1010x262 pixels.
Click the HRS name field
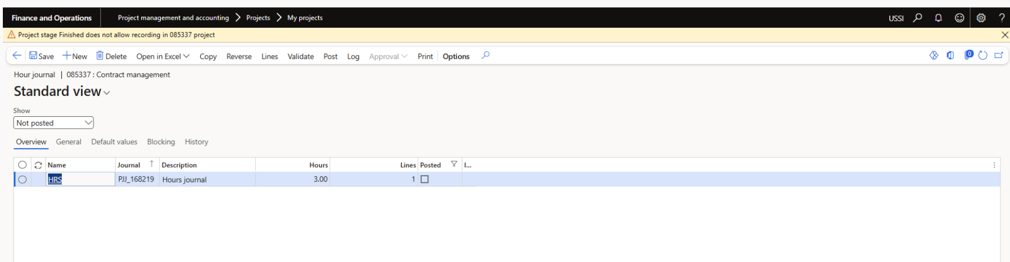[79, 179]
